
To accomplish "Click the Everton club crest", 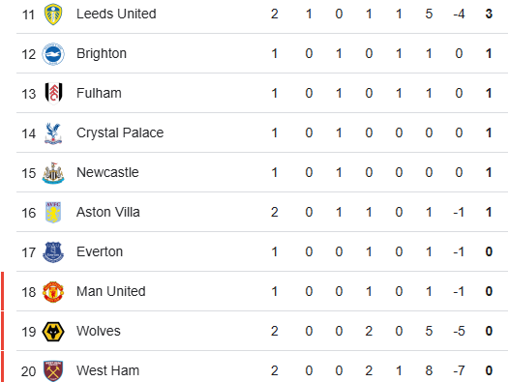I will 53,252.
